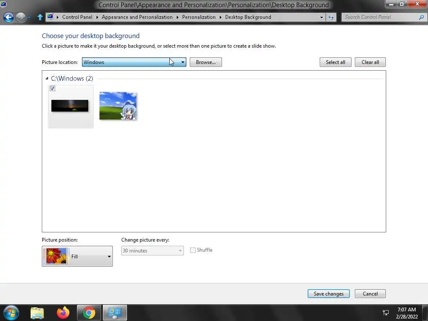Click the window title bar icon
Image resolution: width=428 pixels, height=321 pixels.
pyautogui.click(x=3, y=3)
